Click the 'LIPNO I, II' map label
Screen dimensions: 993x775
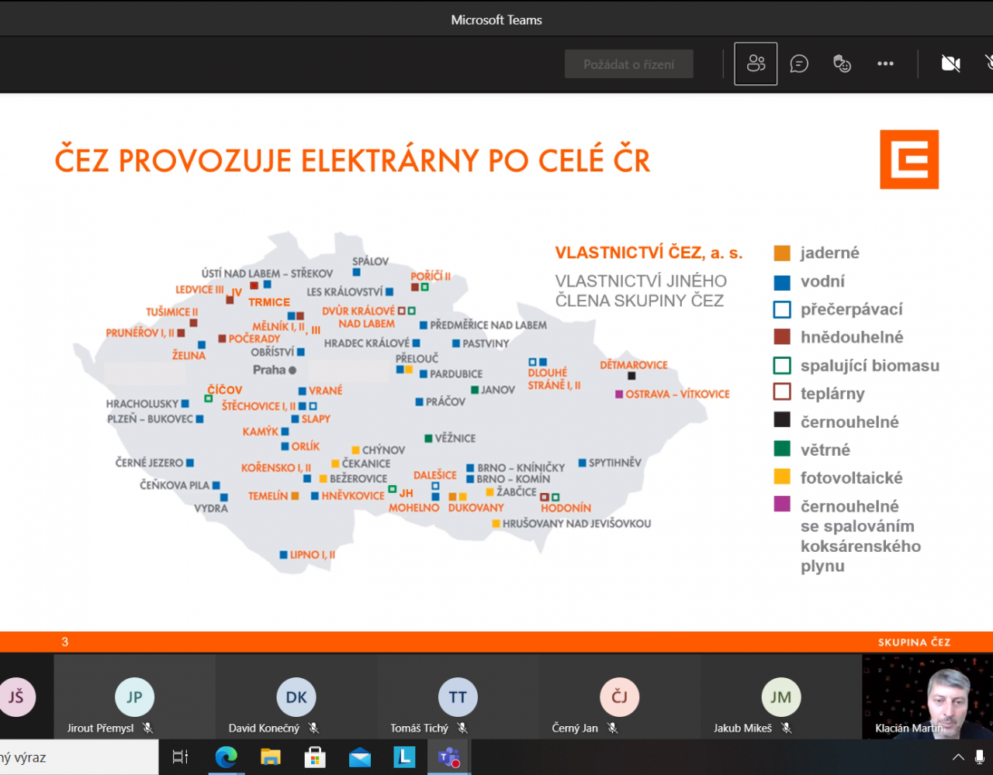pyautogui.click(x=313, y=555)
